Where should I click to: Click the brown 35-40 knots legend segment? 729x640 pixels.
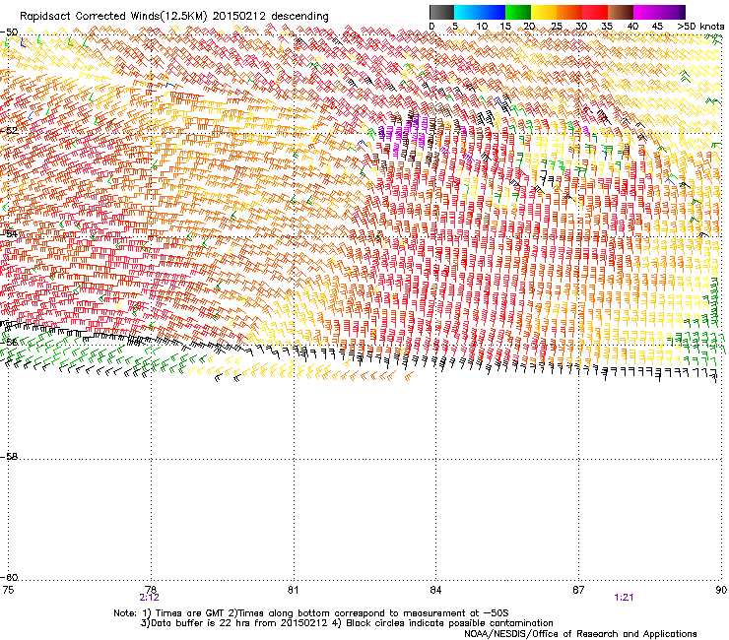(x=621, y=12)
